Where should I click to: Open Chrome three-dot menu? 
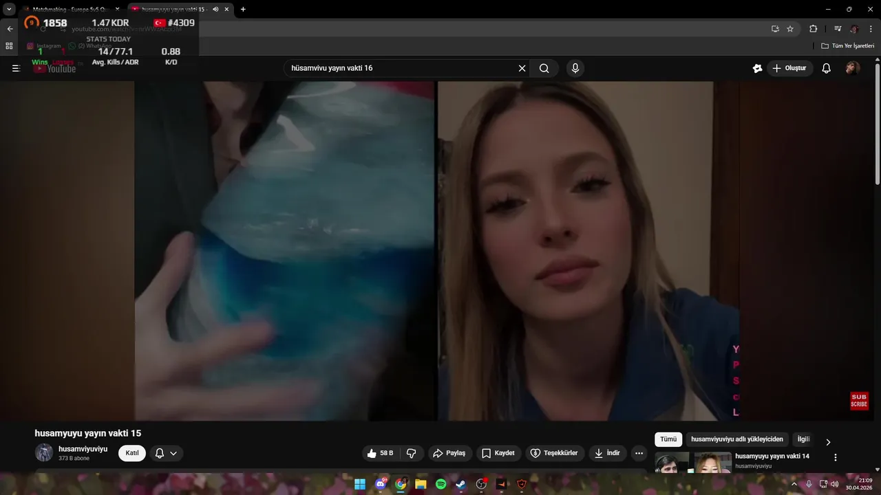pyautogui.click(x=869, y=29)
